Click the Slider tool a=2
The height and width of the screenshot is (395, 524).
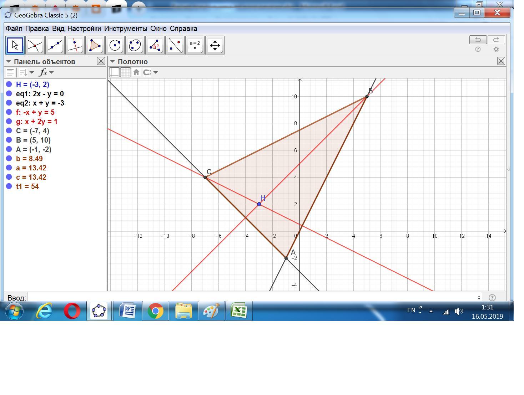click(195, 45)
